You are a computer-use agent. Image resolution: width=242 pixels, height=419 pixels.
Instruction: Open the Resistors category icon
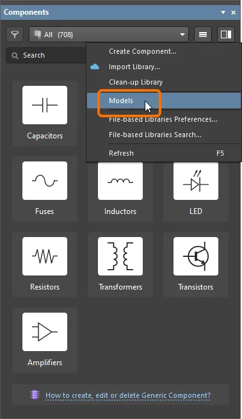point(45,256)
